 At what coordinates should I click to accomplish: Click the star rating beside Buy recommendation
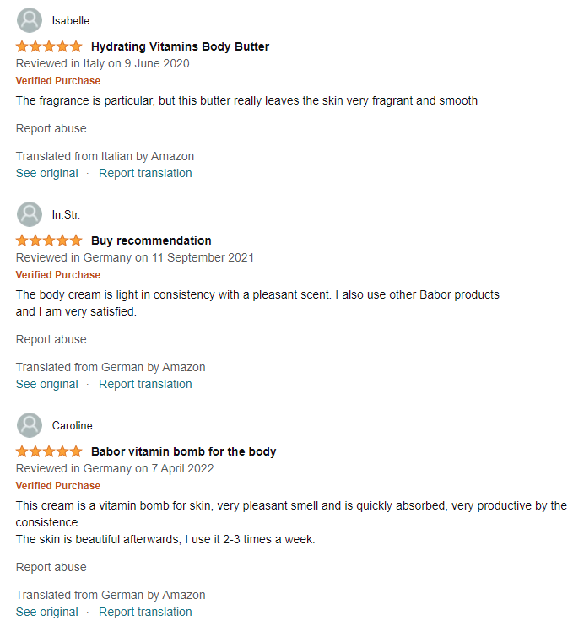pos(49,240)
